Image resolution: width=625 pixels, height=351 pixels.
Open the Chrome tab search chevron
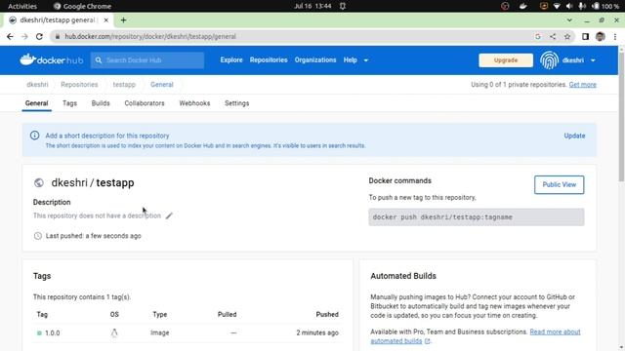[x=569, y=19]
